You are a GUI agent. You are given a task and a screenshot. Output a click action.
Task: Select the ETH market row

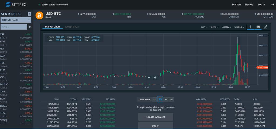(x=16, y=43)
